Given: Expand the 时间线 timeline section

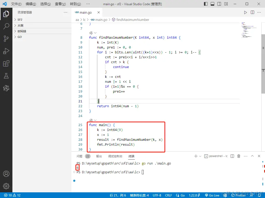Looking at the screenshot, I should point(42,31).
